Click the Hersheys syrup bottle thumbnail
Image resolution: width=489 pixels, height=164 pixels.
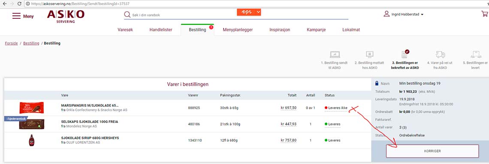pos(31,140)
